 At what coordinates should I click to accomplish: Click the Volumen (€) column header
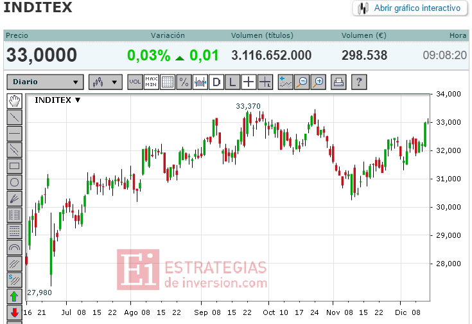(x=364, y=35)
